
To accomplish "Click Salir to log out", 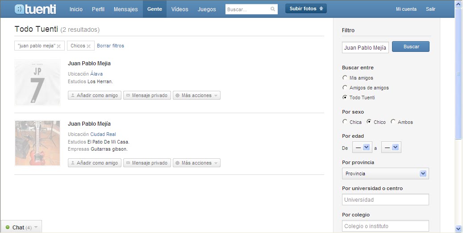I will (x=430, y=9).
